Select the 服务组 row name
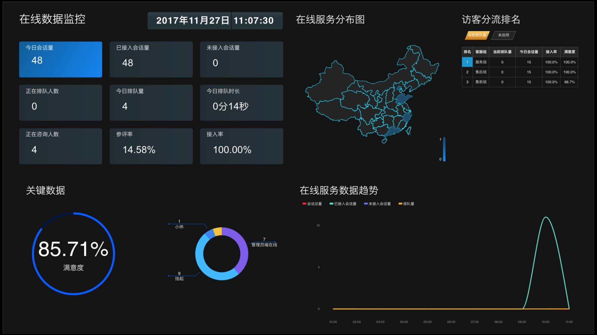This screenshot has height=335, width=597. tap(481, 62)
